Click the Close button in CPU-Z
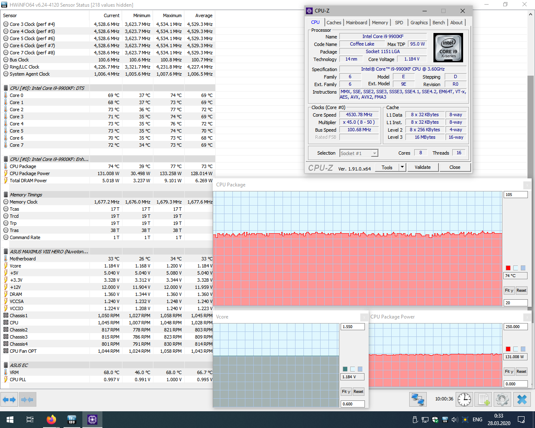This screenshot has height=428, width=535. coord(455,167)
